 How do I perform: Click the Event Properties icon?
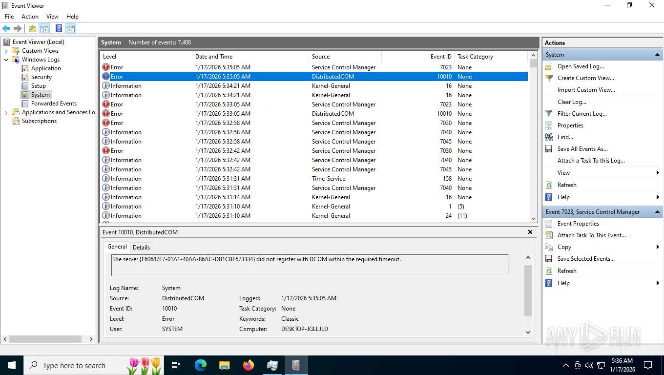549,224
